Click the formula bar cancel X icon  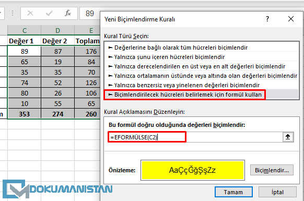point(30,13)
